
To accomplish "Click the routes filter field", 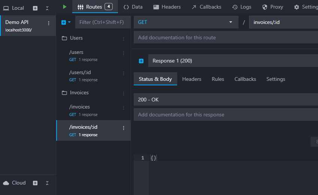I will (x=103, y=22).
